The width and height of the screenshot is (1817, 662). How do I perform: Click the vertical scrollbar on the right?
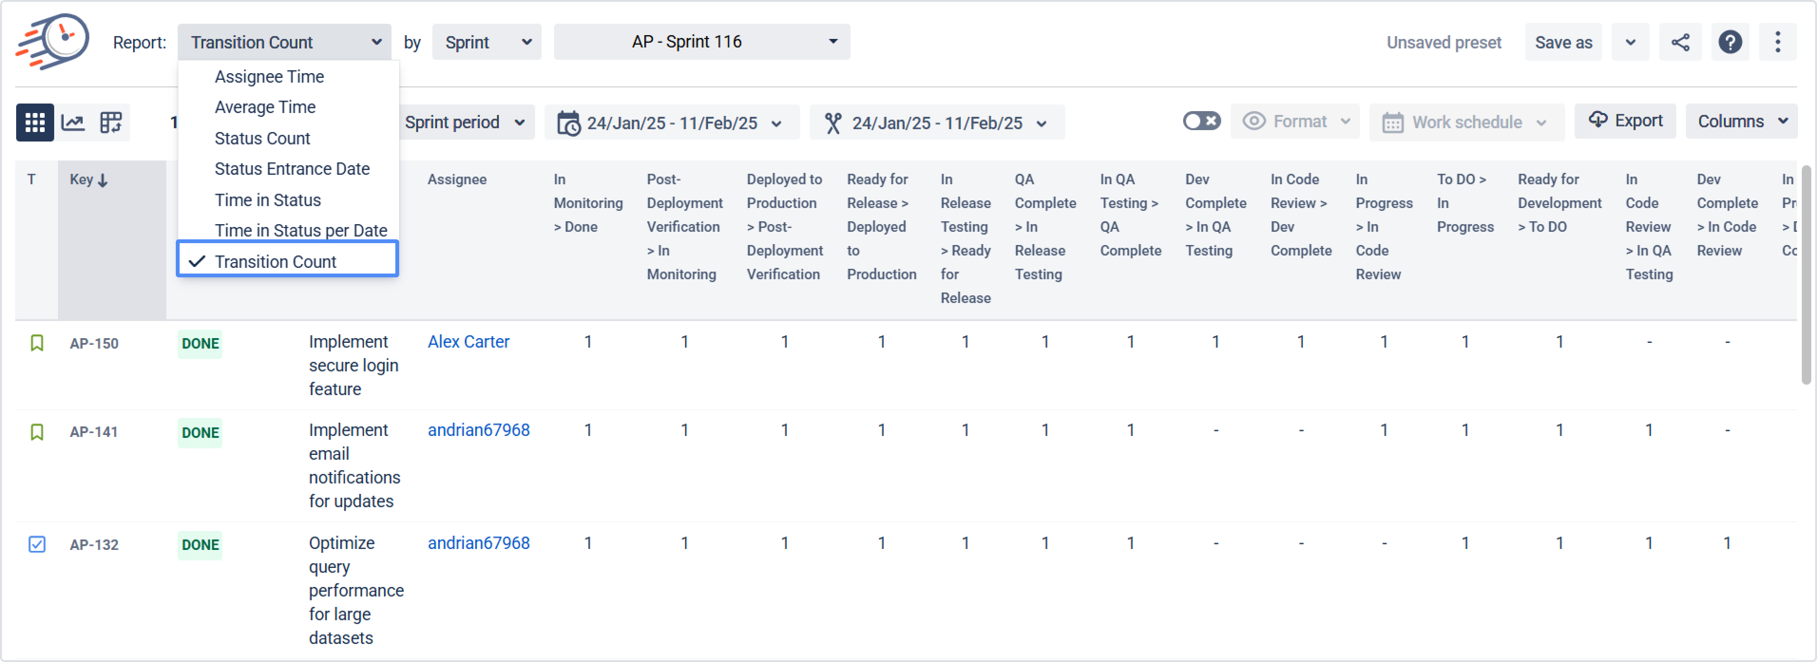[1806, 275]
